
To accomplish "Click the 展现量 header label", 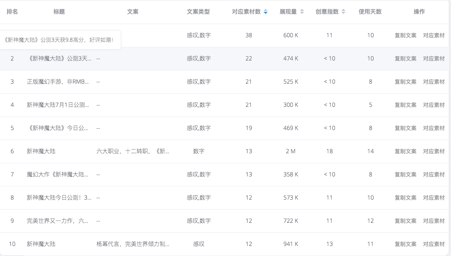I will tap(288, 12).
